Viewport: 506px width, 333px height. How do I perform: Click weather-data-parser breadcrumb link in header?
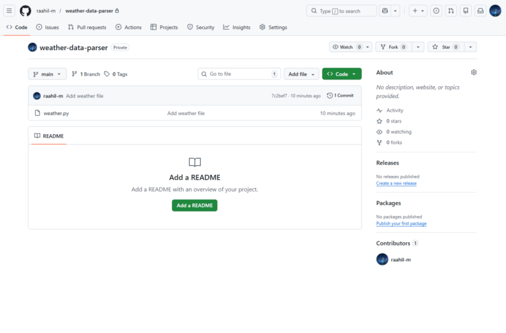90,11
